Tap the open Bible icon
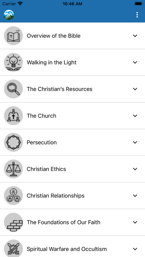The width and height of the screenshot is (145, 257). pyautogui.click(x=13, y=36)
